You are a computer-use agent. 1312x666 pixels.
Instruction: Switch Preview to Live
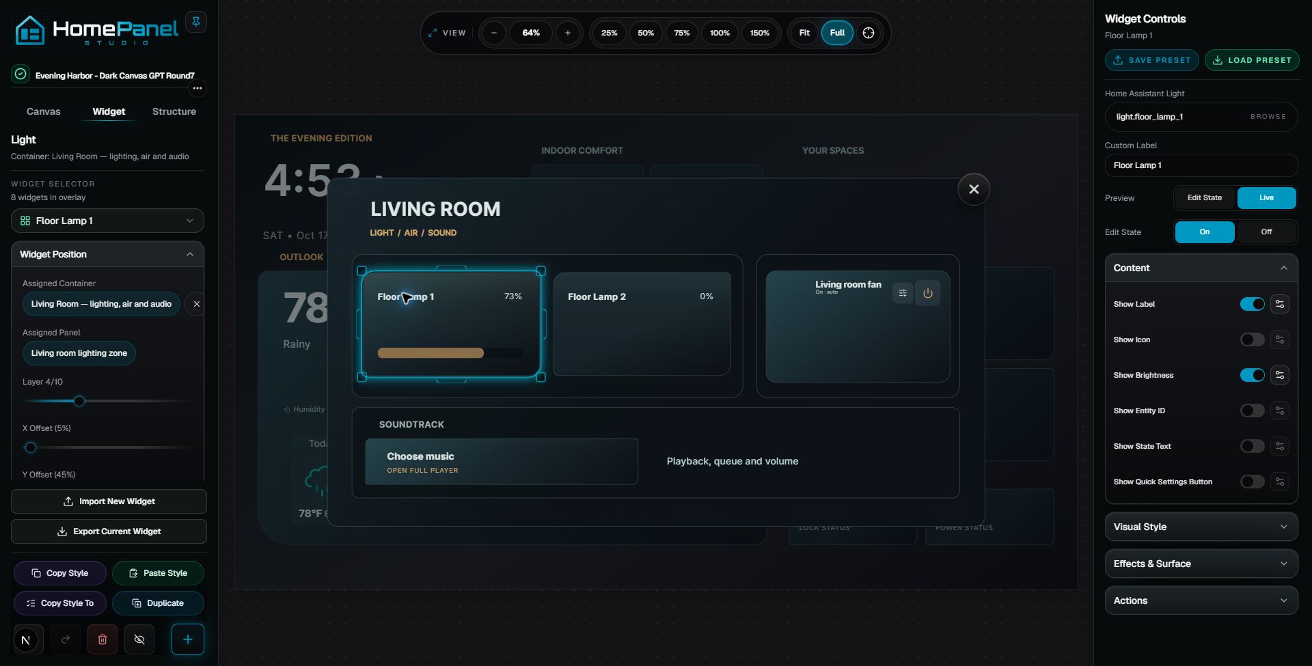click(1266, 198)
